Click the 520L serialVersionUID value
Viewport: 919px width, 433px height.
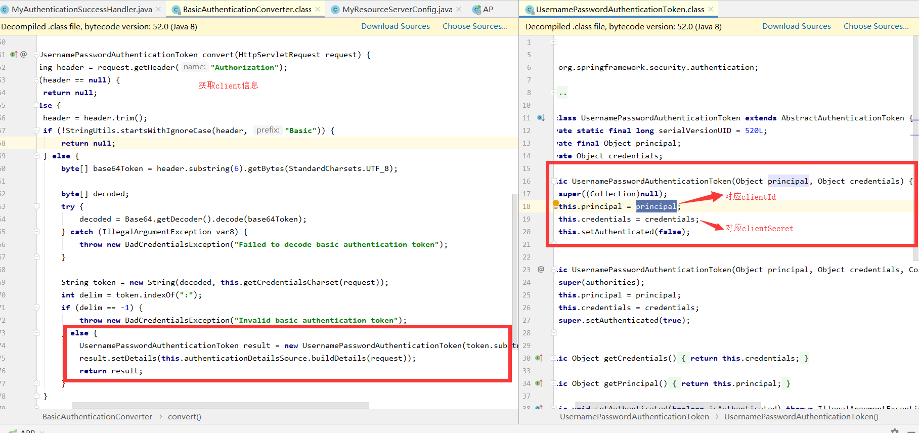[754, 131]
